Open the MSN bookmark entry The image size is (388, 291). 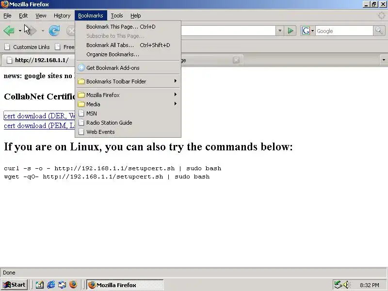128,113
